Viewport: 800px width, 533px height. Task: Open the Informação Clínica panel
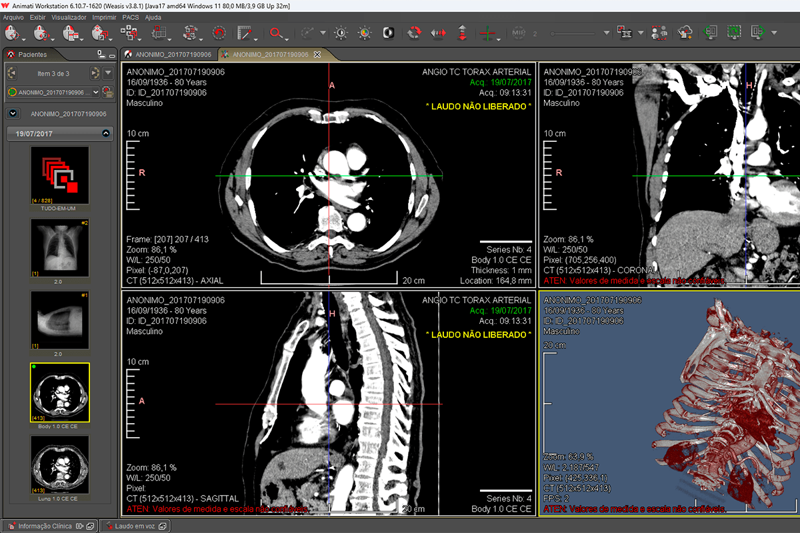50,526
